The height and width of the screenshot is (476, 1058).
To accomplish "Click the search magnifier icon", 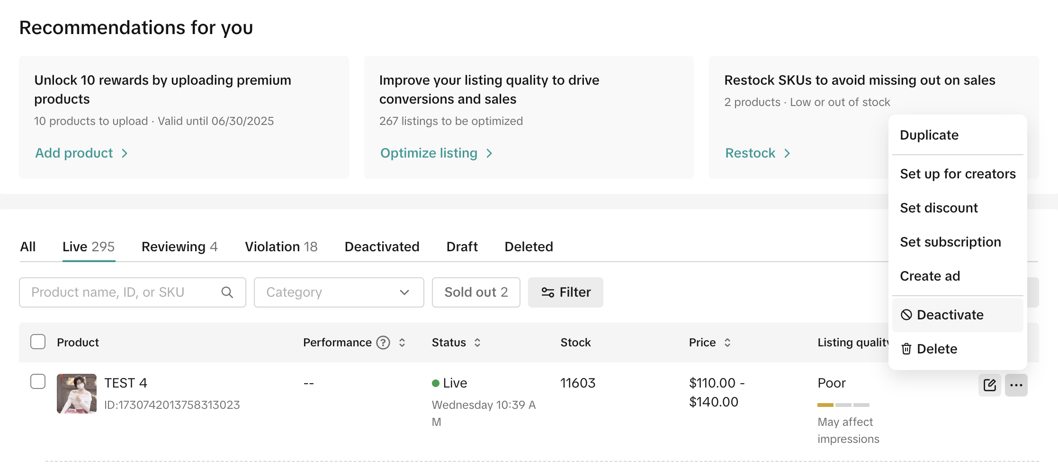I will click(x=227, y=292).
